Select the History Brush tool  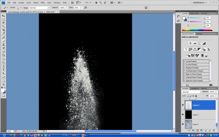tap(4, 48)
